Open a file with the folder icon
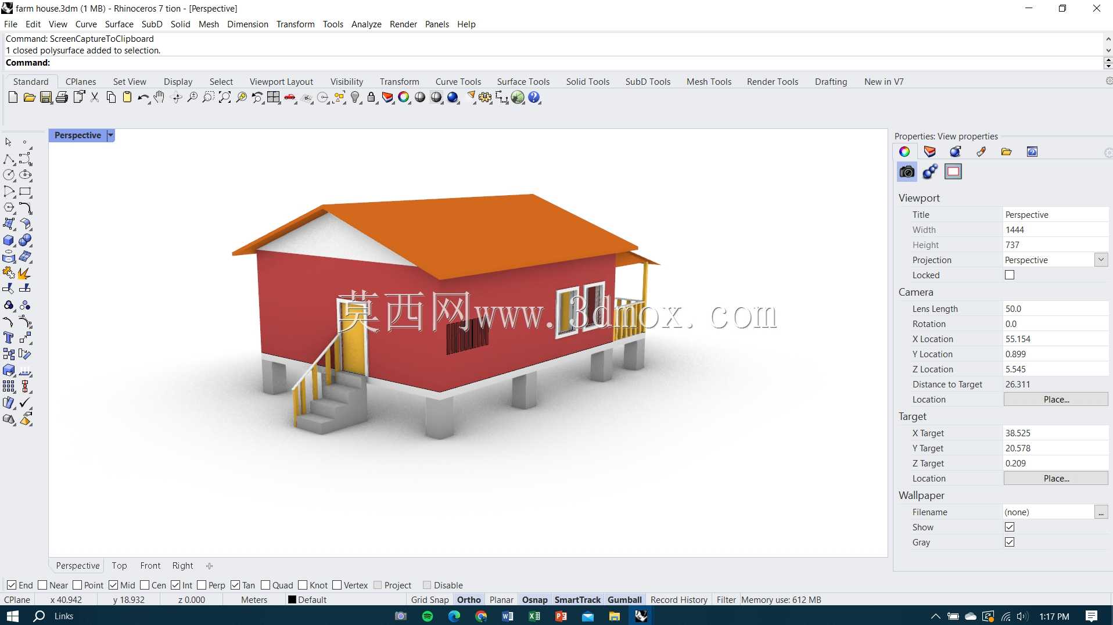 pos(29,98)
